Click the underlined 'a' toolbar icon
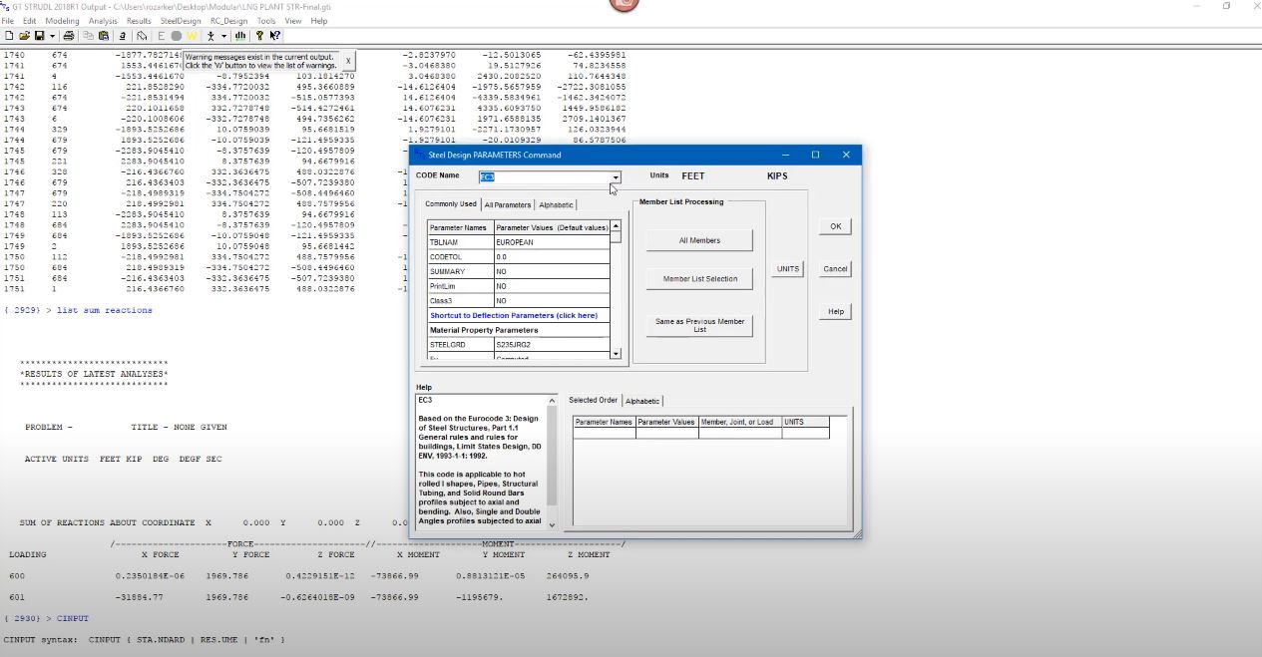Viewport: 1262px width, 657px height. pyautogui.click(x=123, y=36)
